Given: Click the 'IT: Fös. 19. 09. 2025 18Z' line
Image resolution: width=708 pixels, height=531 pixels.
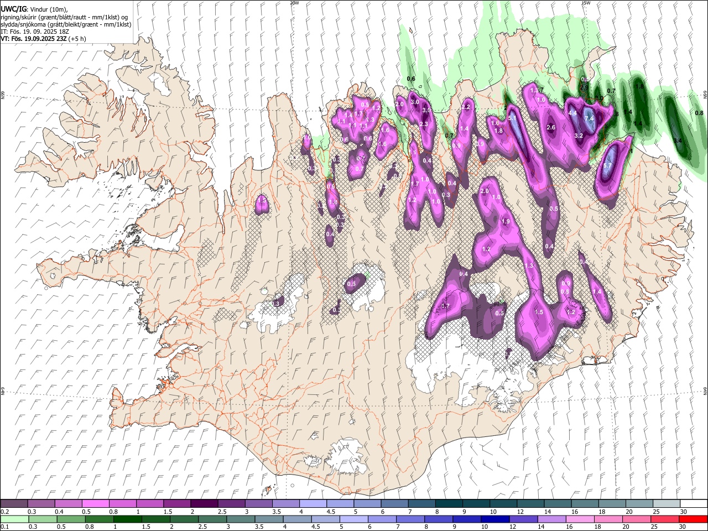Looking at the screenshot, I should pos(34,32).
